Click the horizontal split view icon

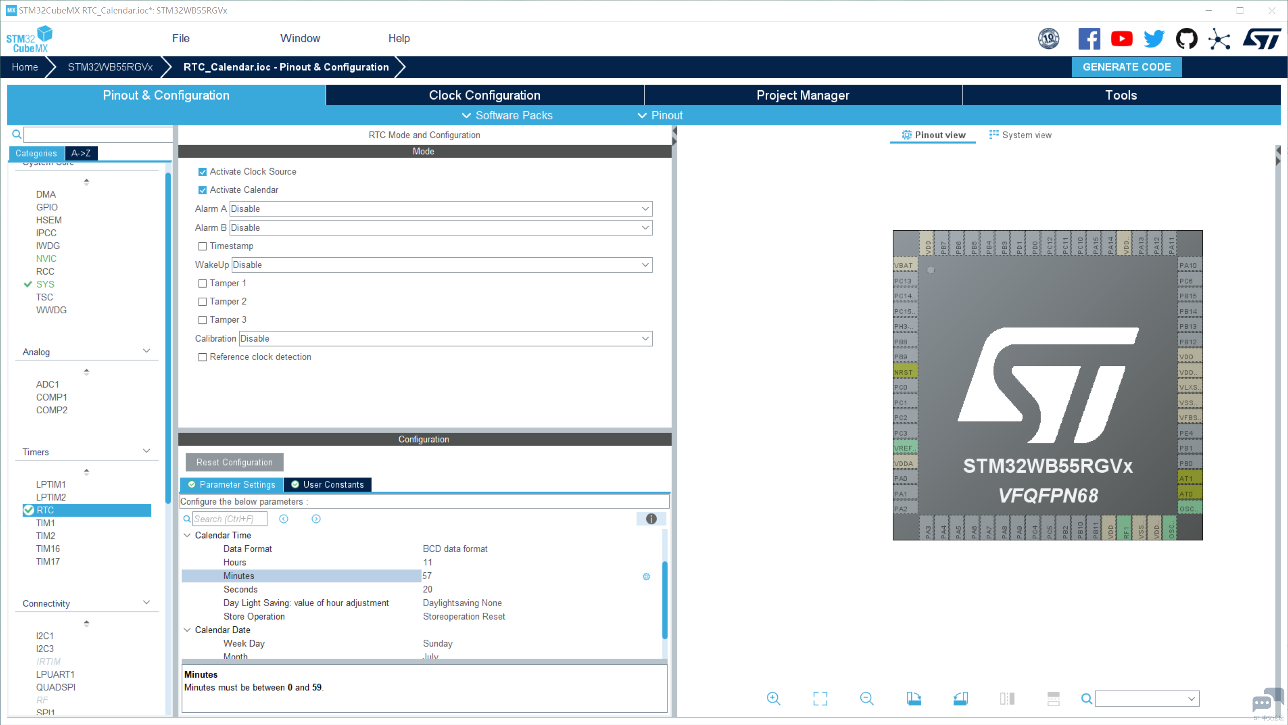pyautogui.click(x=1054, y=698)
